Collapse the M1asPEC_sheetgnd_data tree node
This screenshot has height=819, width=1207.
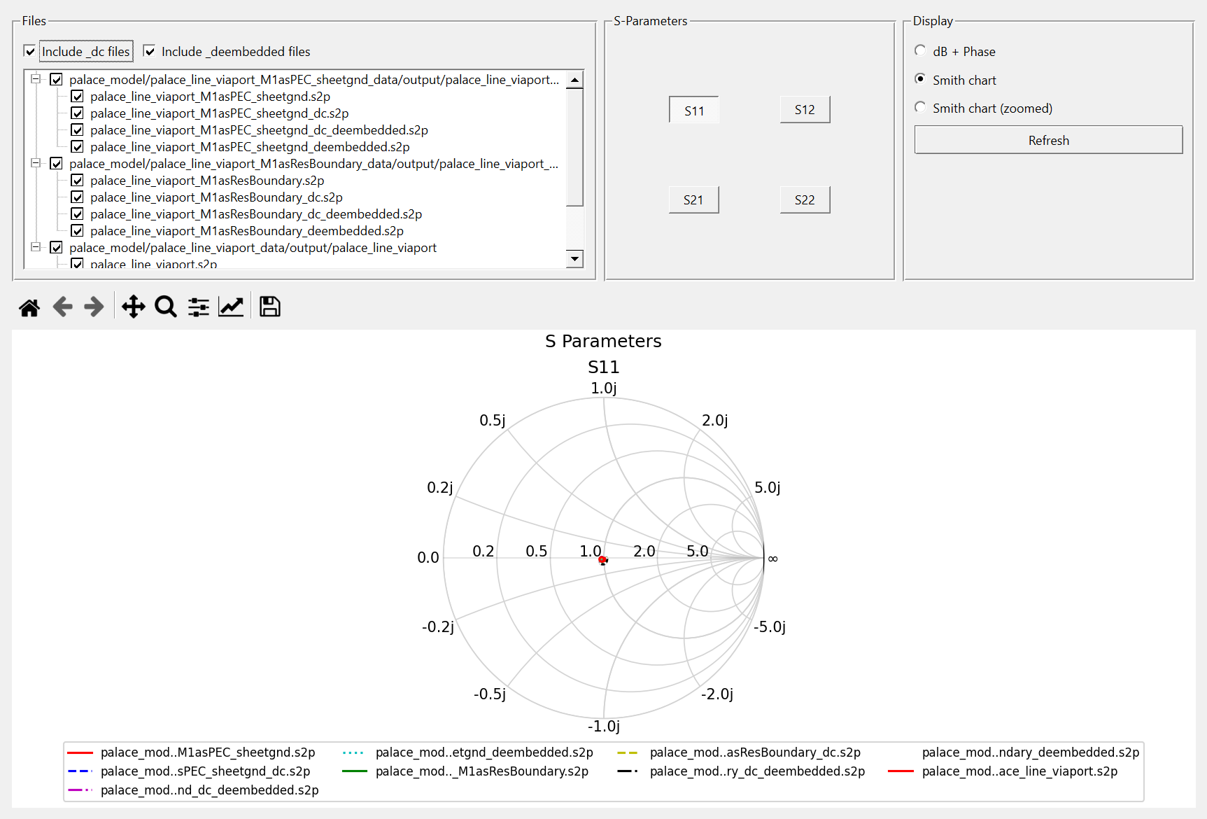click(36, 79)
